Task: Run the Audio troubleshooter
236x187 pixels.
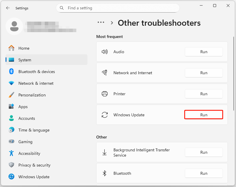Action: [204, 51]
